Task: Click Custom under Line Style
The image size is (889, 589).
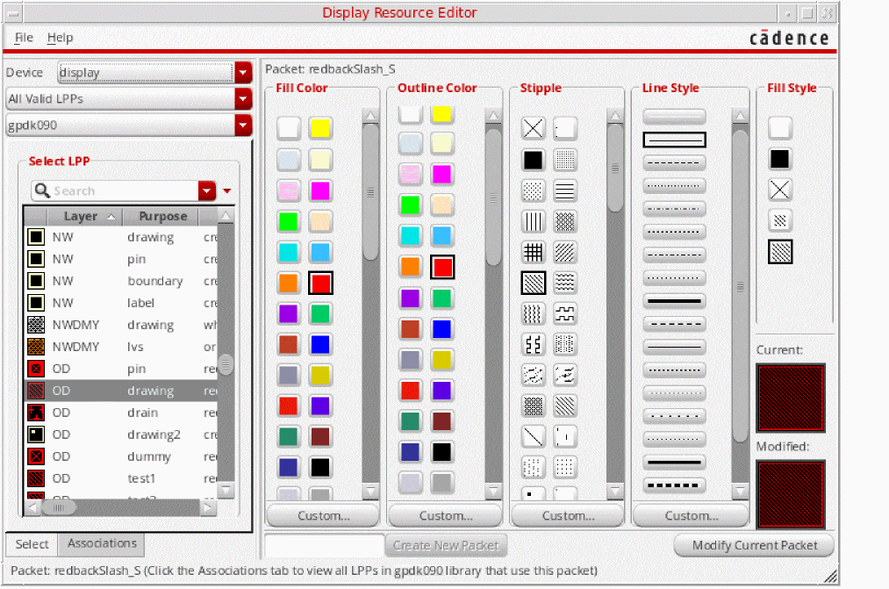Action: (x=692, y=516)
